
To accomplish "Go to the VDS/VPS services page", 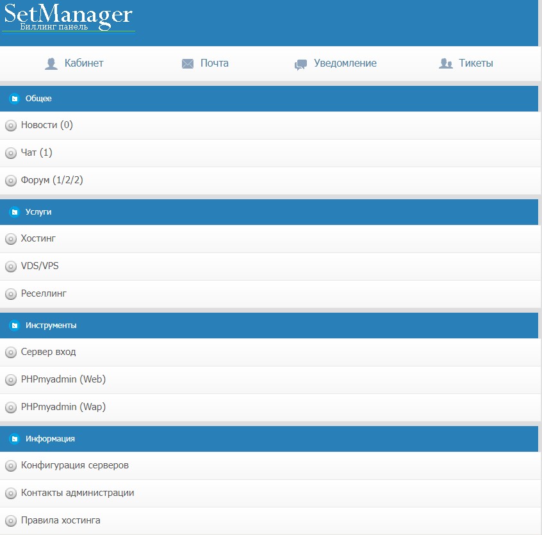I will click(40, 266).
